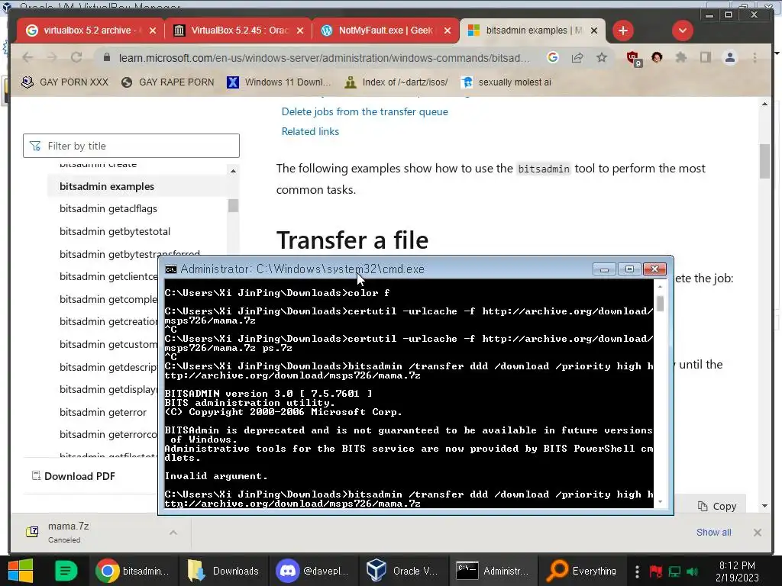The image size is (782, 586).
Task: Open the green app pinned to the taskbar
Action: 66,571
